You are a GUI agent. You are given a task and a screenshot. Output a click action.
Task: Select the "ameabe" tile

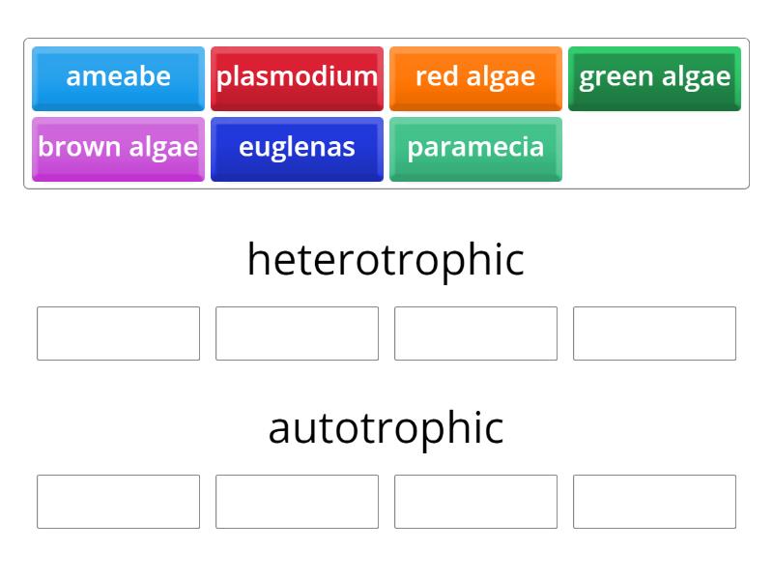(x=118, y=78)
